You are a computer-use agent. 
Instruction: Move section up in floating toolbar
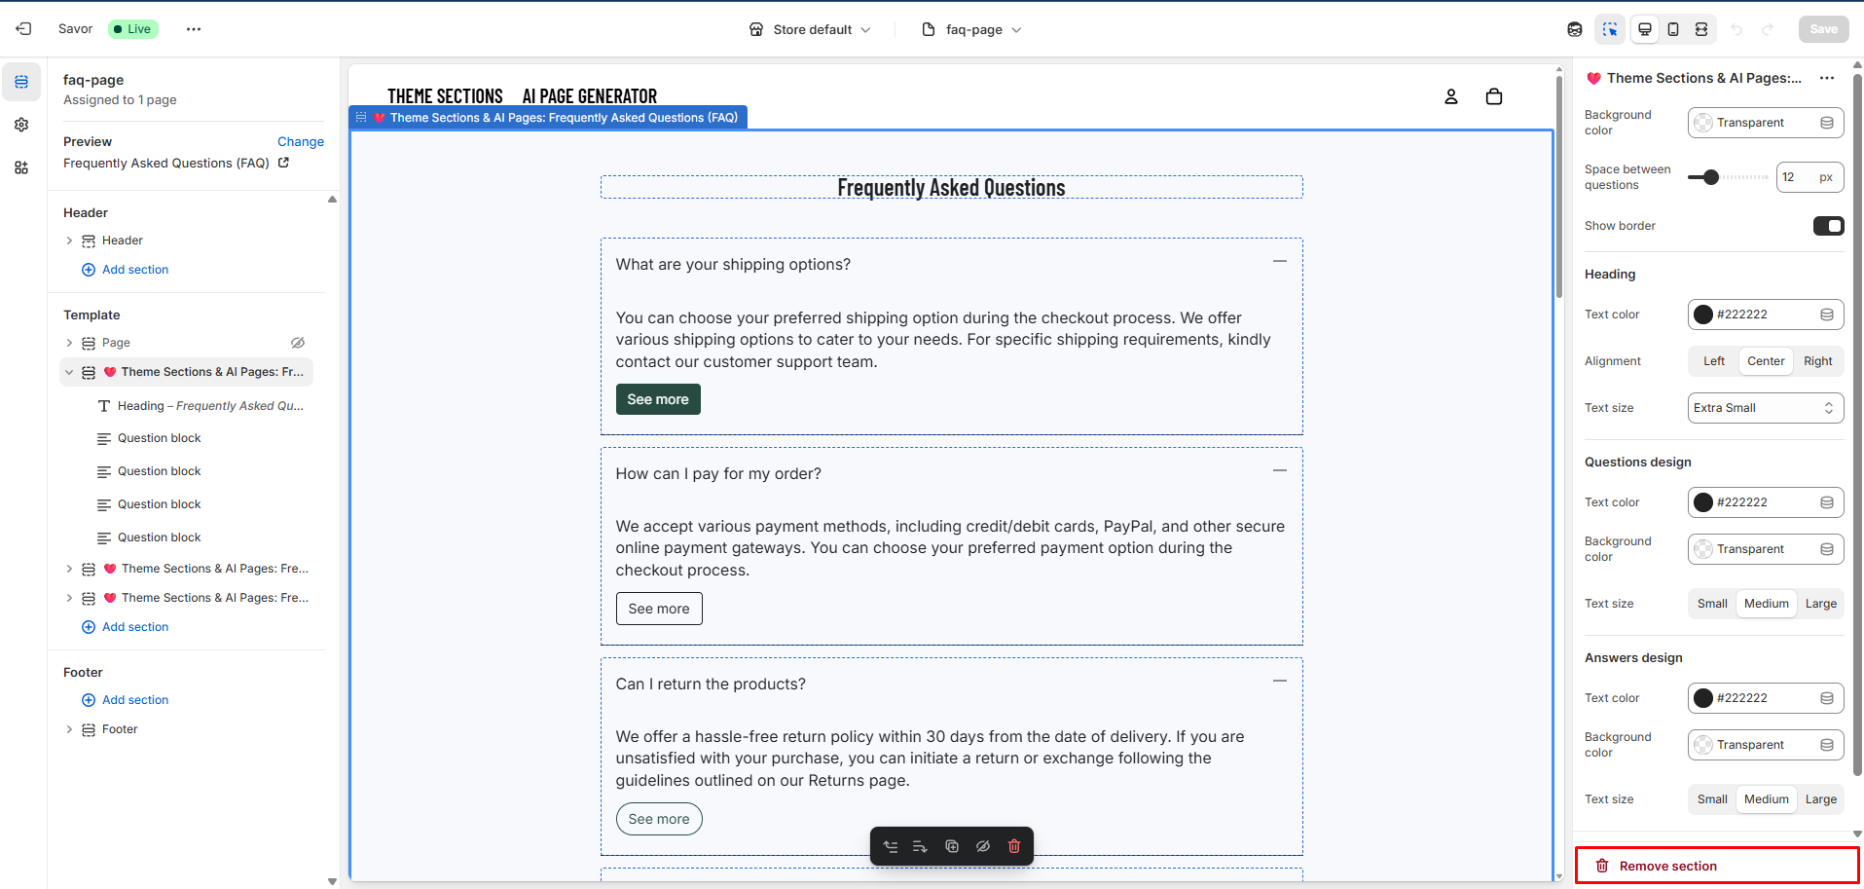[891, 846]
